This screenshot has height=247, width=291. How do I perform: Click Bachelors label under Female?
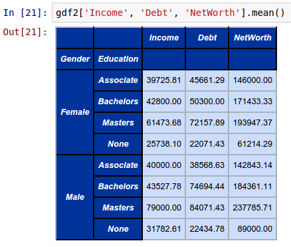(x=118, y=102)
